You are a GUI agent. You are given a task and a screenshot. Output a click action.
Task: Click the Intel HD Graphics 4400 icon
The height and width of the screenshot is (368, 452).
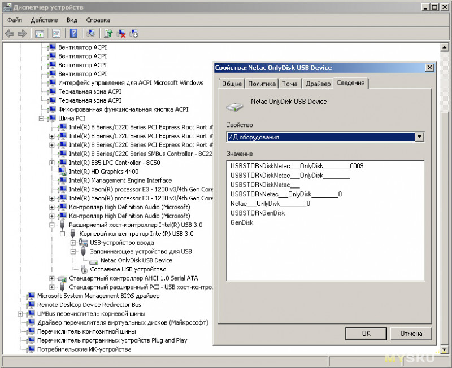coord(62,172)
